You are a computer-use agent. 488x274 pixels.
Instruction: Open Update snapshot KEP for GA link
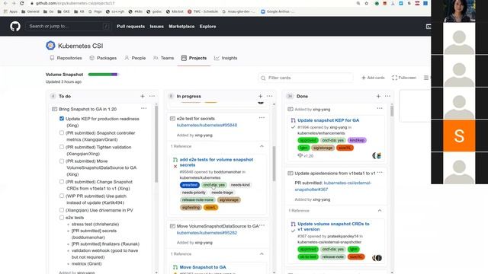(x=329, y=120)
